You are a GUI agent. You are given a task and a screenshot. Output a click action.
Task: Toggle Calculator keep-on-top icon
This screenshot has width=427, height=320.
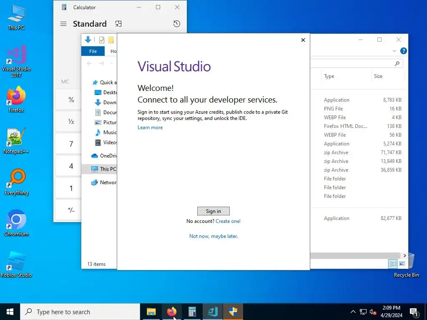118,24
